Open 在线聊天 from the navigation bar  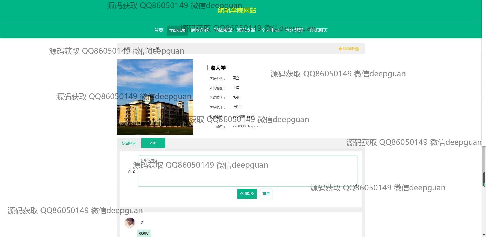tap(318, 30)
